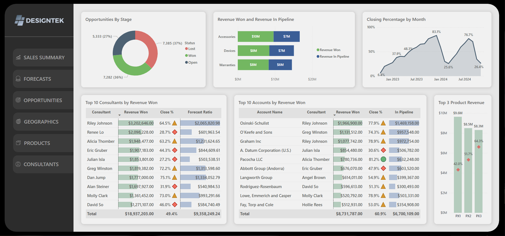The height and width of the screenshot is (236, 505).
Task: Toggle the Revenue In Pipeline legend entry
Action: click(x=333, y=56)
